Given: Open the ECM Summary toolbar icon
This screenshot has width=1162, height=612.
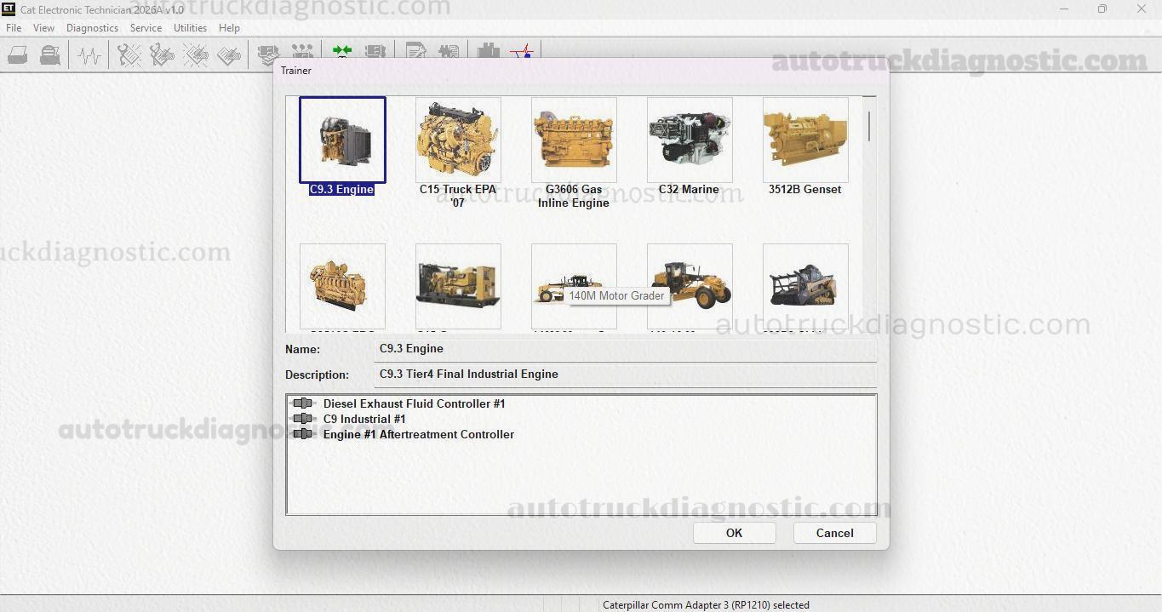Looking at the screenshot, I should coord(268,54).
